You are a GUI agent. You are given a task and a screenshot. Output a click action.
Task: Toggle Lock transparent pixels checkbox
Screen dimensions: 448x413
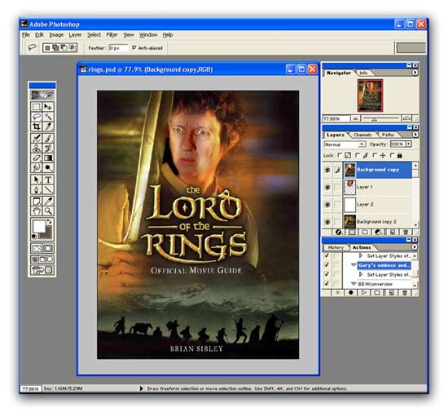coord(340,155)
